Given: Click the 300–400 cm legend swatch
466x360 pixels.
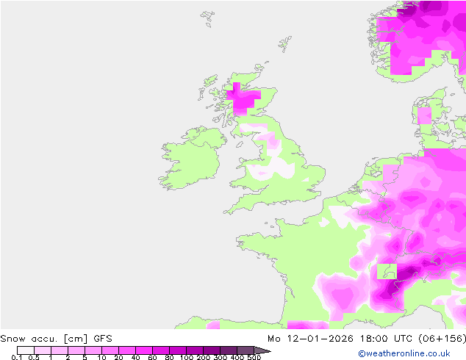Looking at the screenshot, I should (x=229, y=350).
